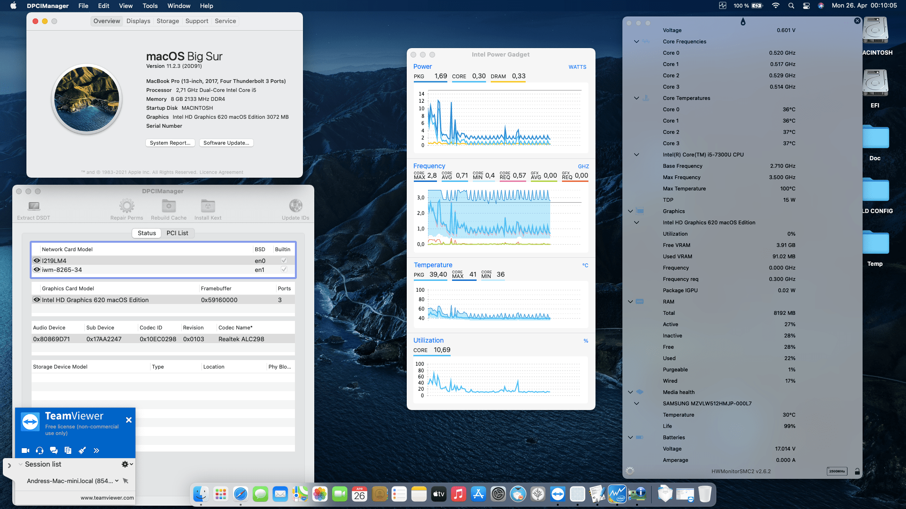Click the water drop icon in HWMonitor header
This screenshot has height=509, width=906.
click(x=743, y=22)
